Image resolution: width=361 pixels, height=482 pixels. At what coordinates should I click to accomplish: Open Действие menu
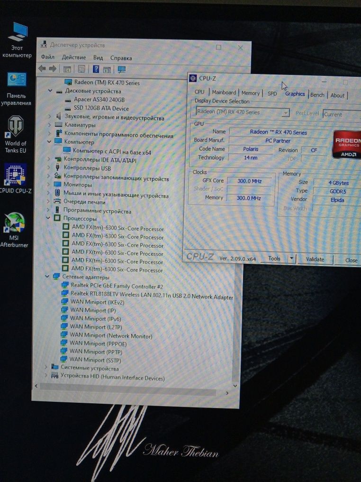coord(74,57)
